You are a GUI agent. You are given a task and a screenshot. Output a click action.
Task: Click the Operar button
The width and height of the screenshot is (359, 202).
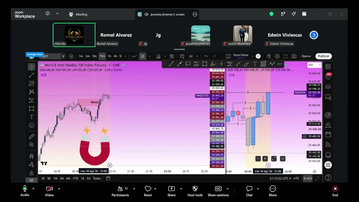tap(306, 56)
